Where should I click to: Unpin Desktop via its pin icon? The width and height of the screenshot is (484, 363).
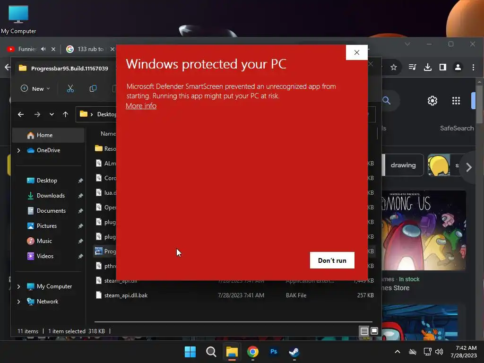click(80, 181)
